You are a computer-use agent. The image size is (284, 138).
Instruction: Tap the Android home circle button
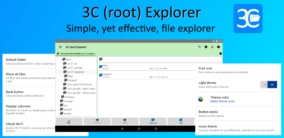coord(139,129)
